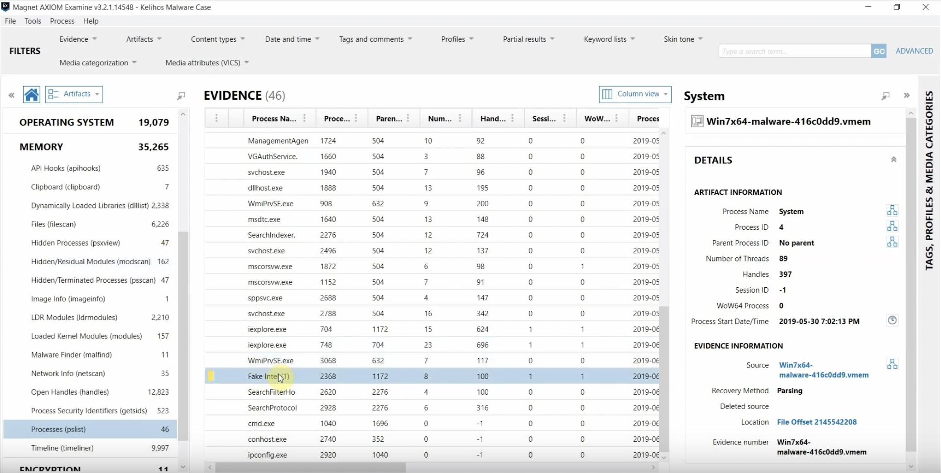
Task: Expand the Evidence filter dropdown
Action: (78, 39)
